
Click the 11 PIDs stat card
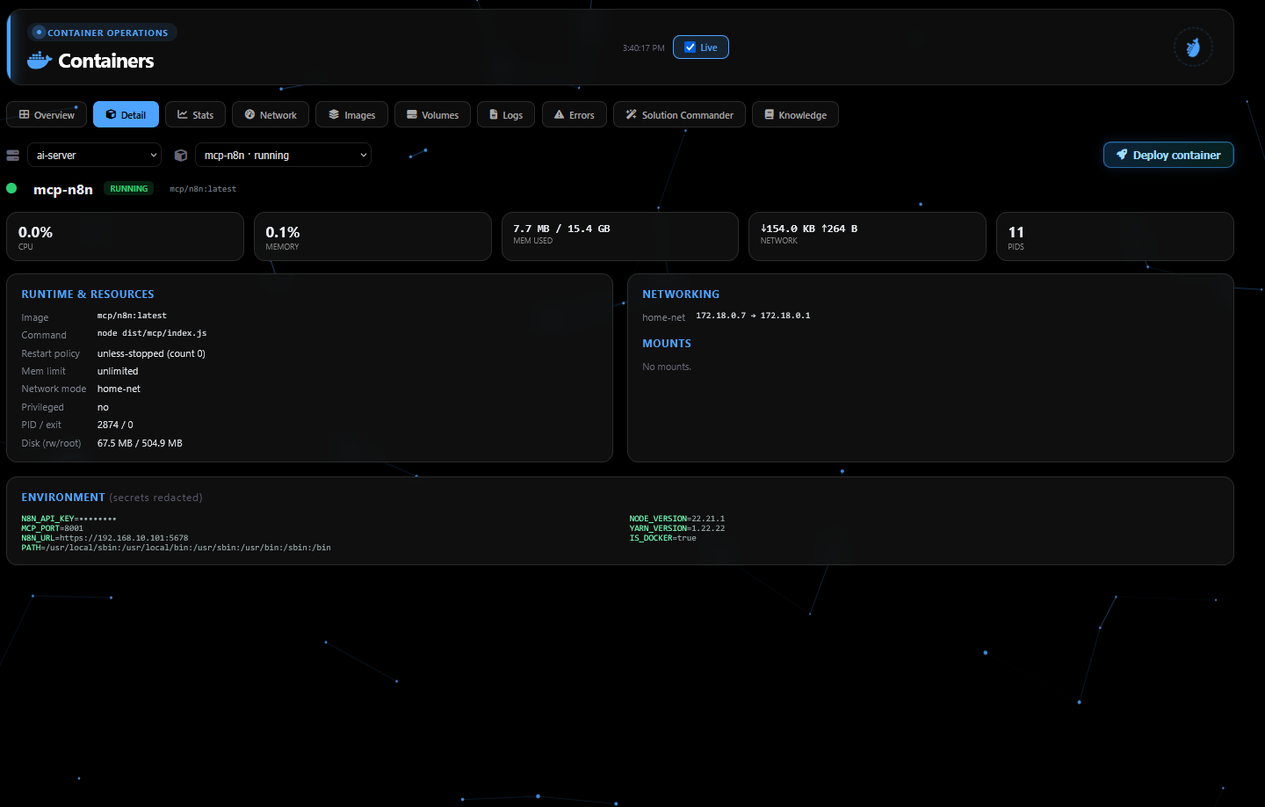click(1115, 236)
